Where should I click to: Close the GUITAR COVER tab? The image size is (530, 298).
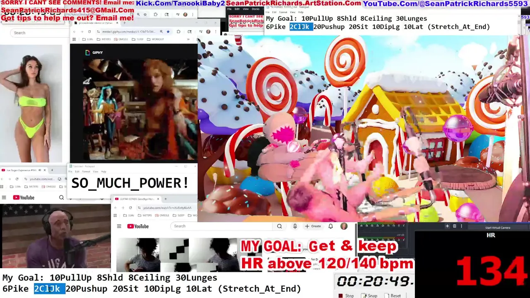[158, 199]
